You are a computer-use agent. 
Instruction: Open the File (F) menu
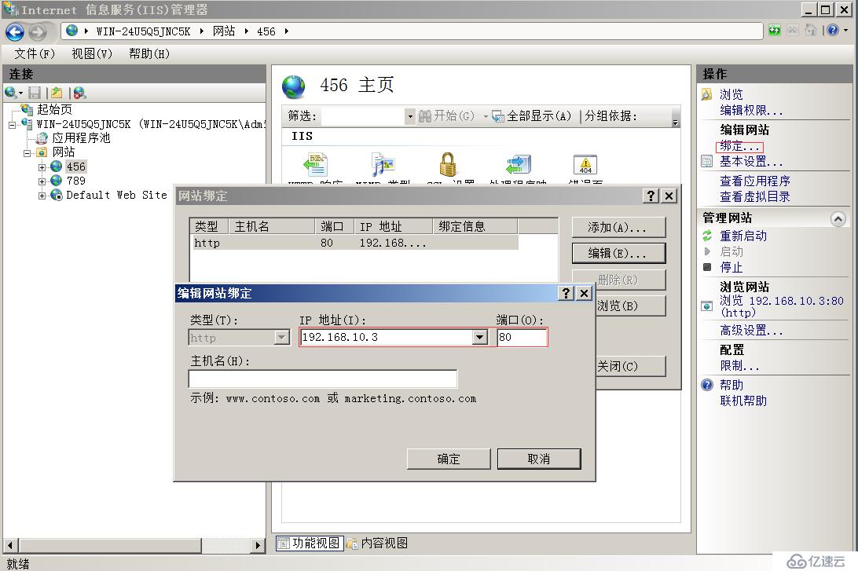tap(35, 53)
